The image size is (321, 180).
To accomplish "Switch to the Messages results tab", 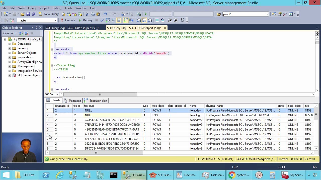I will tap(72, 100).
